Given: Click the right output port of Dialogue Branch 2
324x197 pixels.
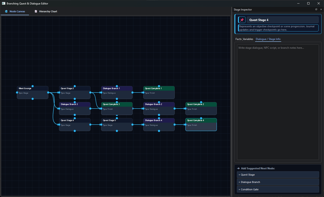Looking at the screenshot, I should [174, 109].
